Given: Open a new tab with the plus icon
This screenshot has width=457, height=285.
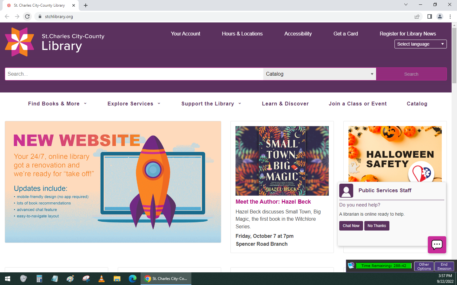Looking at the screenshot, I should tap(86, 5).
